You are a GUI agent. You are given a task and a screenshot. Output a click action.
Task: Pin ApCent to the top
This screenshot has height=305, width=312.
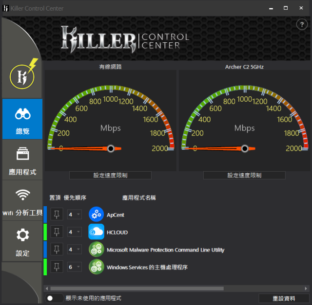pos(57,214)
